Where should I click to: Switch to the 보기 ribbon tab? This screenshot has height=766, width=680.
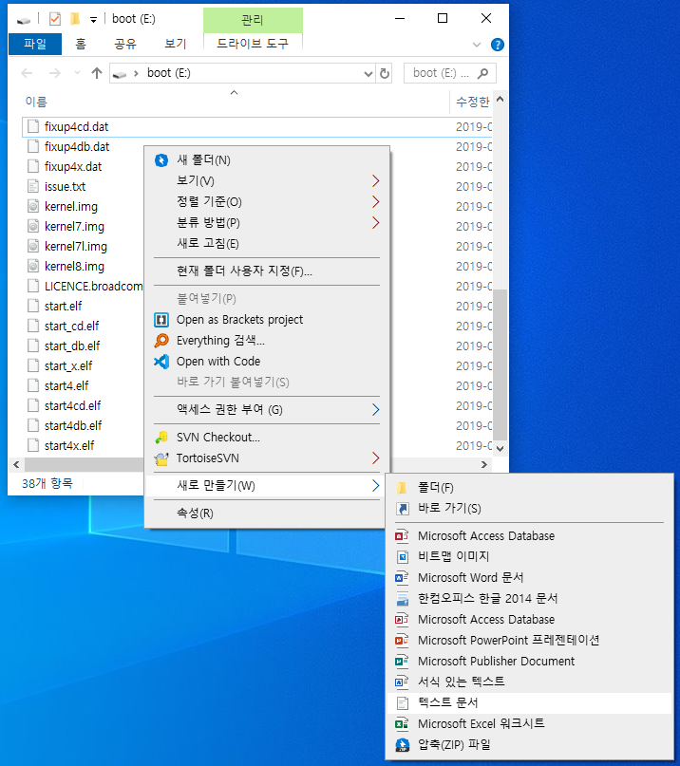tap(176, 44)
